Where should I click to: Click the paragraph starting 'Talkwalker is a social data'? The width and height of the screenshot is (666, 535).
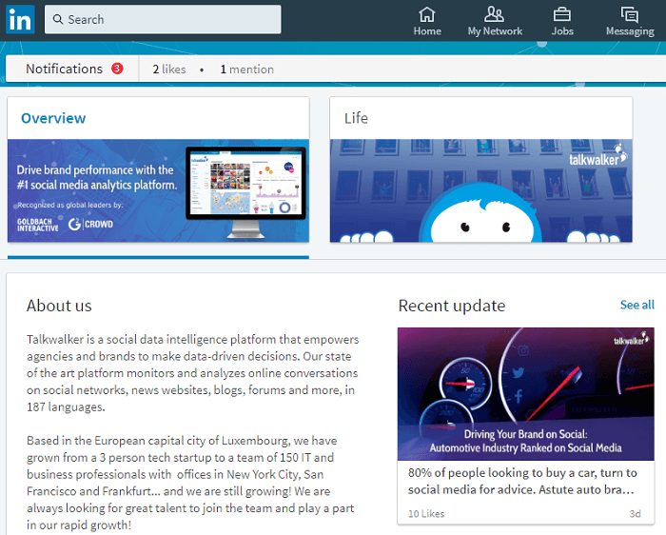coord(193,373)
